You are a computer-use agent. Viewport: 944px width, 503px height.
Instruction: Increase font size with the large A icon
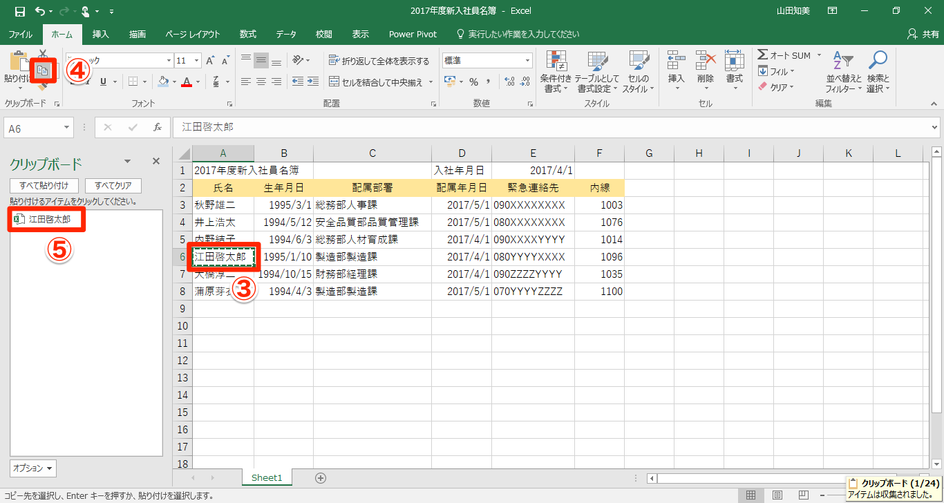pos(210,61)
